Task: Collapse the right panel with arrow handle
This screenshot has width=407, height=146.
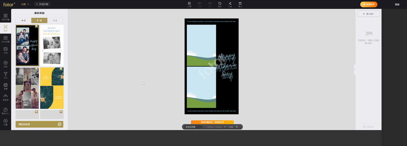Action: pos(355,69)
